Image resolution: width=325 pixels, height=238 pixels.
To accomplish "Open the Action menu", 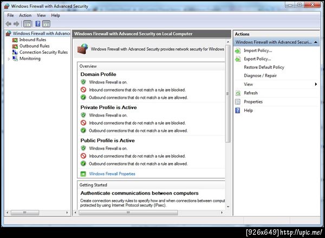I will click(x=25, y=15).
